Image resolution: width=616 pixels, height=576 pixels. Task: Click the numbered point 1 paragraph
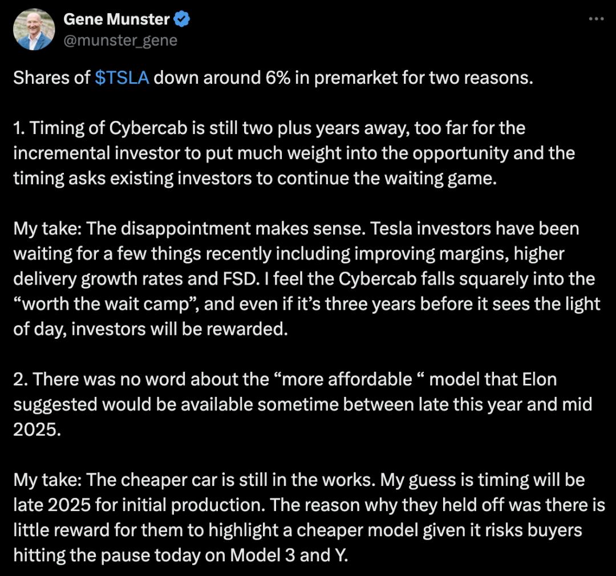[293, 153]
